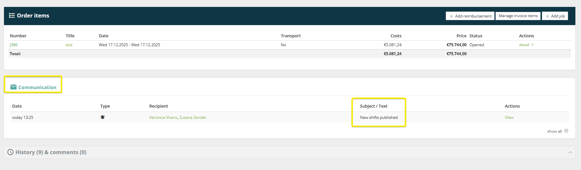The height and width of the screenshot is (170, 581).
Task: View the New shifts published message
Action: coord(509,118)
